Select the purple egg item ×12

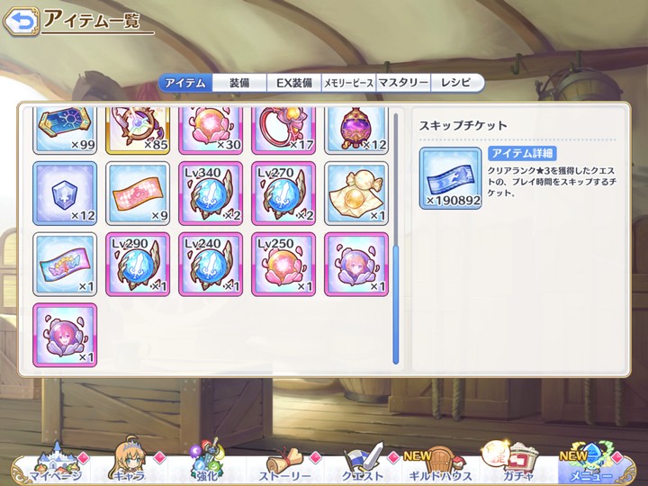pos(356,130)
